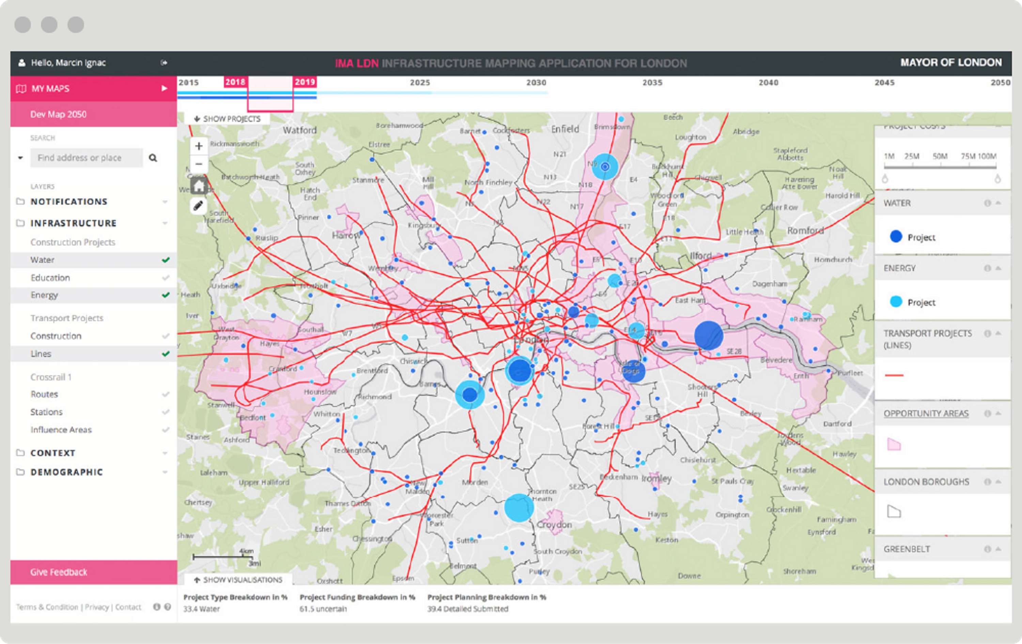Click the 2030 label on timeline
Image resolution: width=1022 pixels, height=644 pixels.
tap(536, 83)
